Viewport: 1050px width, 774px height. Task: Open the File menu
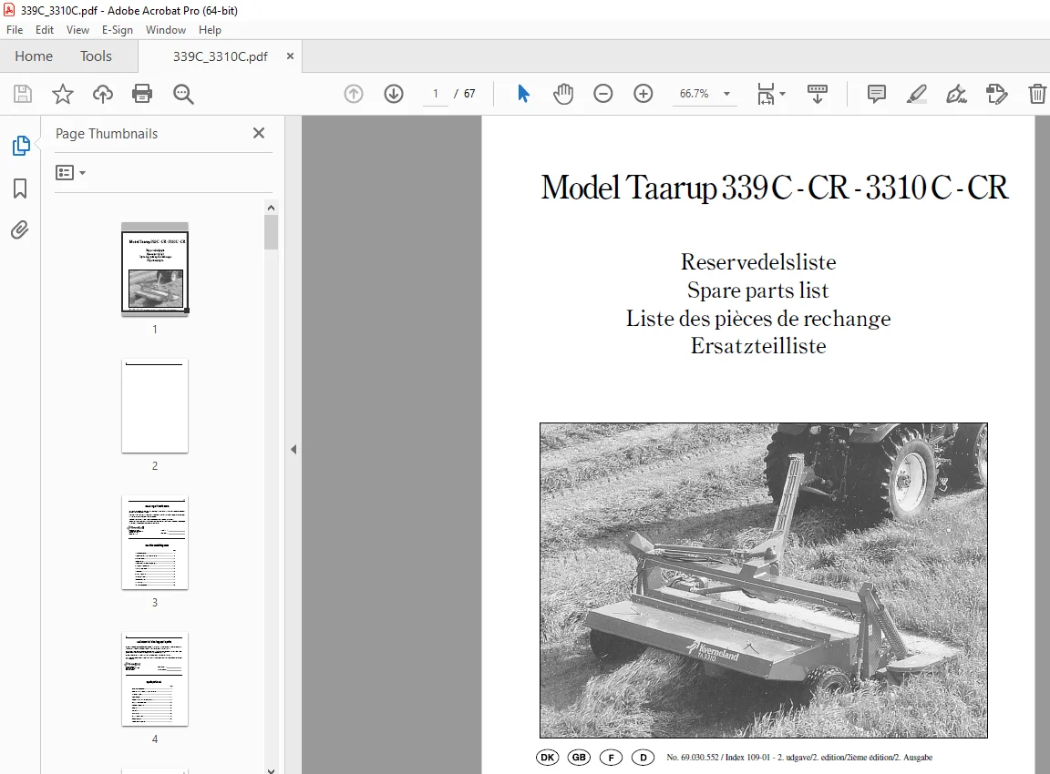click(15, 30)
